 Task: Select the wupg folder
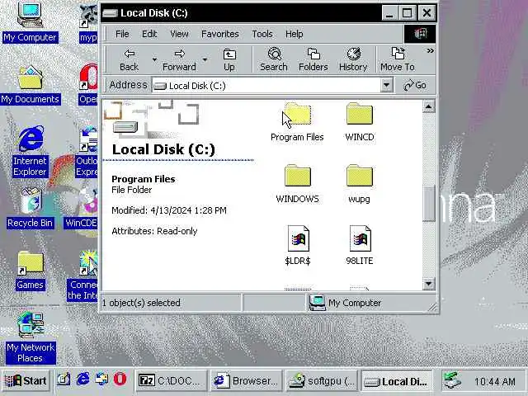[x=360, y=184]
